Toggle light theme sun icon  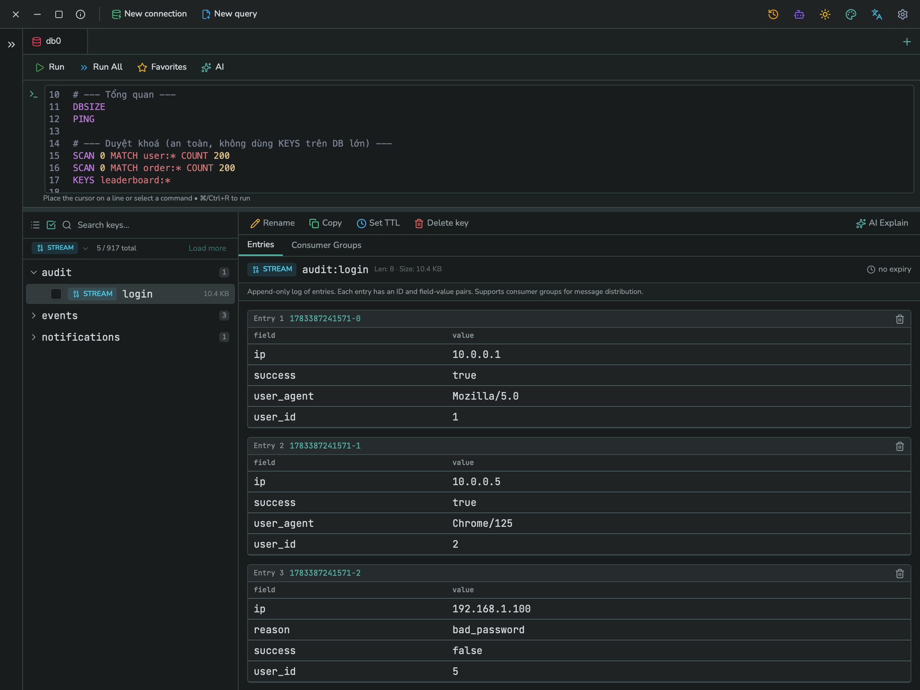(x=825, y=14)
